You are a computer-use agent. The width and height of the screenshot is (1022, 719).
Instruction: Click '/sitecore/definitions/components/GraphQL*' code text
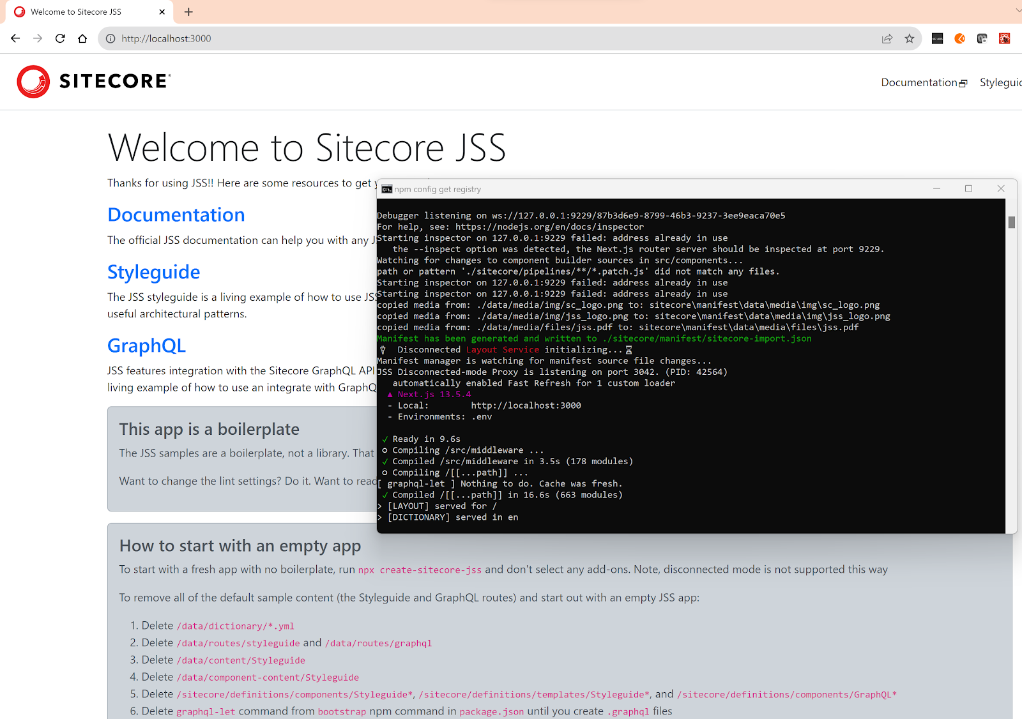coord(787,695)
